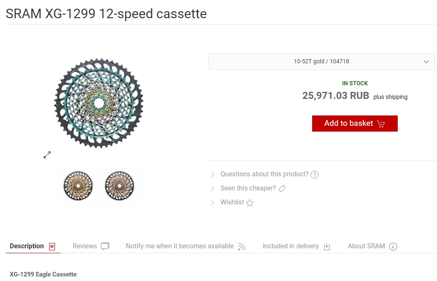Screen dimensions: 437x281
Task: Expand Questions about this product chevron
Action: pyautogui.click(x=213, y=175)
